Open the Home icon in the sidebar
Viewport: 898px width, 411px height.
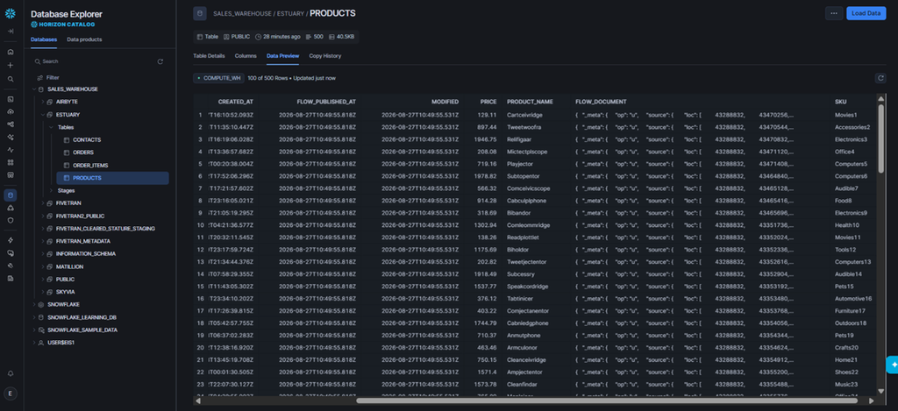coord(11,52)
